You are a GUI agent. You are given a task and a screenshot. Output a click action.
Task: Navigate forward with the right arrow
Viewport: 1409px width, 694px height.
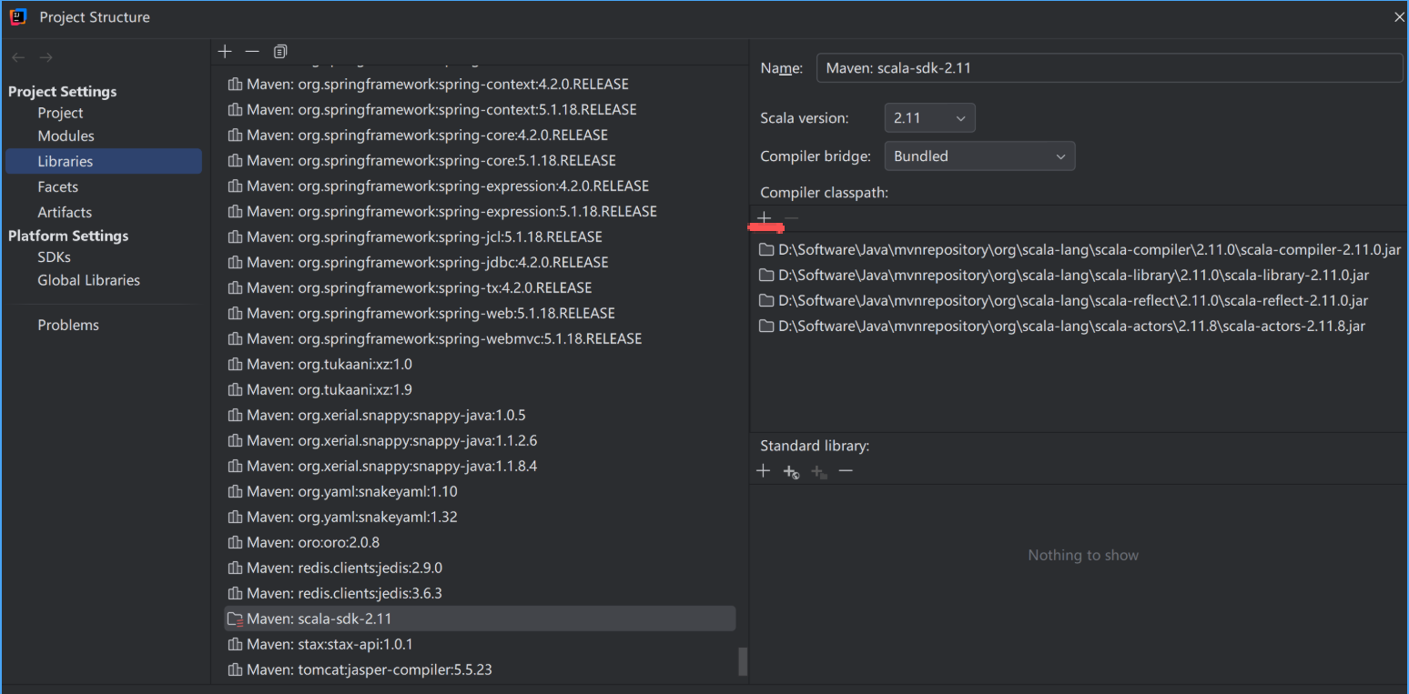coord(46,57)
